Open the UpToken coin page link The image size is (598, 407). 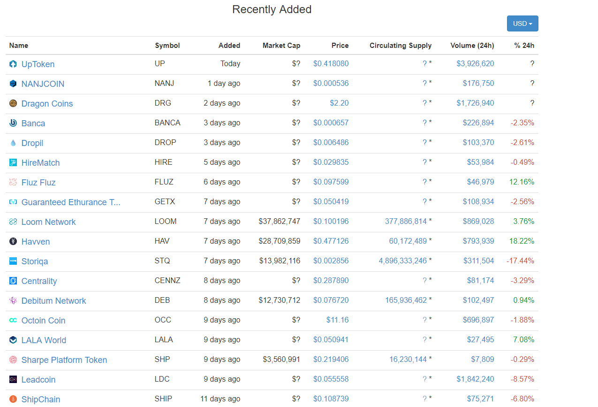tap(38, 64)
